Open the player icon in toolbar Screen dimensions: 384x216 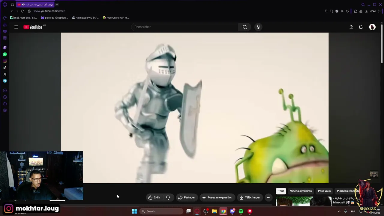(x=342, y=11)
